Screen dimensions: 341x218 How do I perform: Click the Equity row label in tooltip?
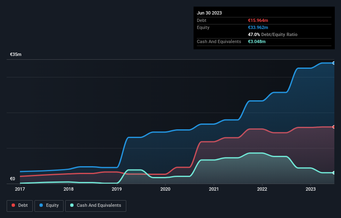click(x=203, y=27)
